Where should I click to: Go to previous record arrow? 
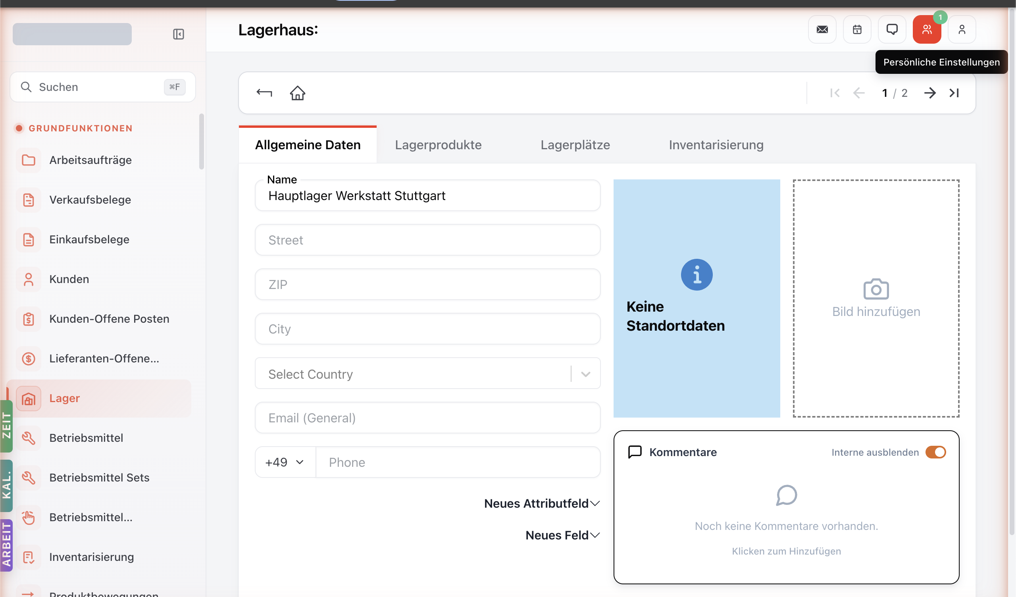coord(859,93)
